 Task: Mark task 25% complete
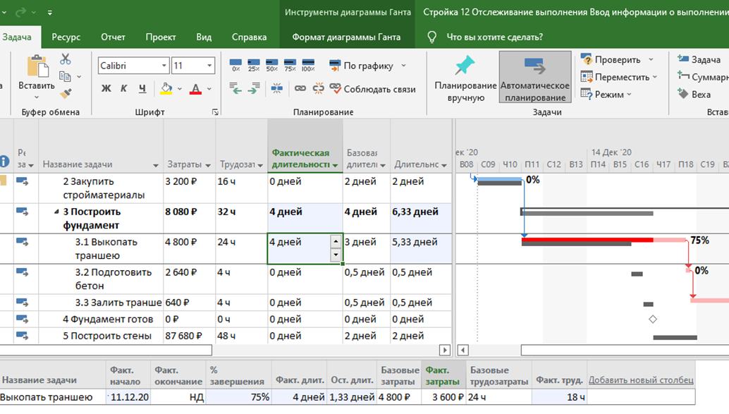[254, 65]
